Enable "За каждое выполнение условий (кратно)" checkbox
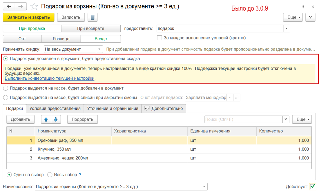Screen dimensions: 319x193 tap(159, 38)
